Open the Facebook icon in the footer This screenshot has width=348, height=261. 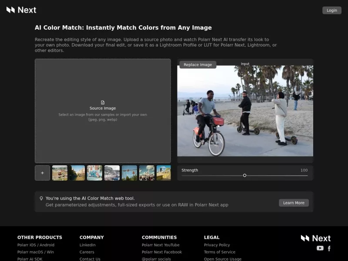coord(329,248)
